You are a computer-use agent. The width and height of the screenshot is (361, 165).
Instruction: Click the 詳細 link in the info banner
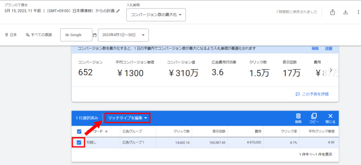(x=328, y=48)
